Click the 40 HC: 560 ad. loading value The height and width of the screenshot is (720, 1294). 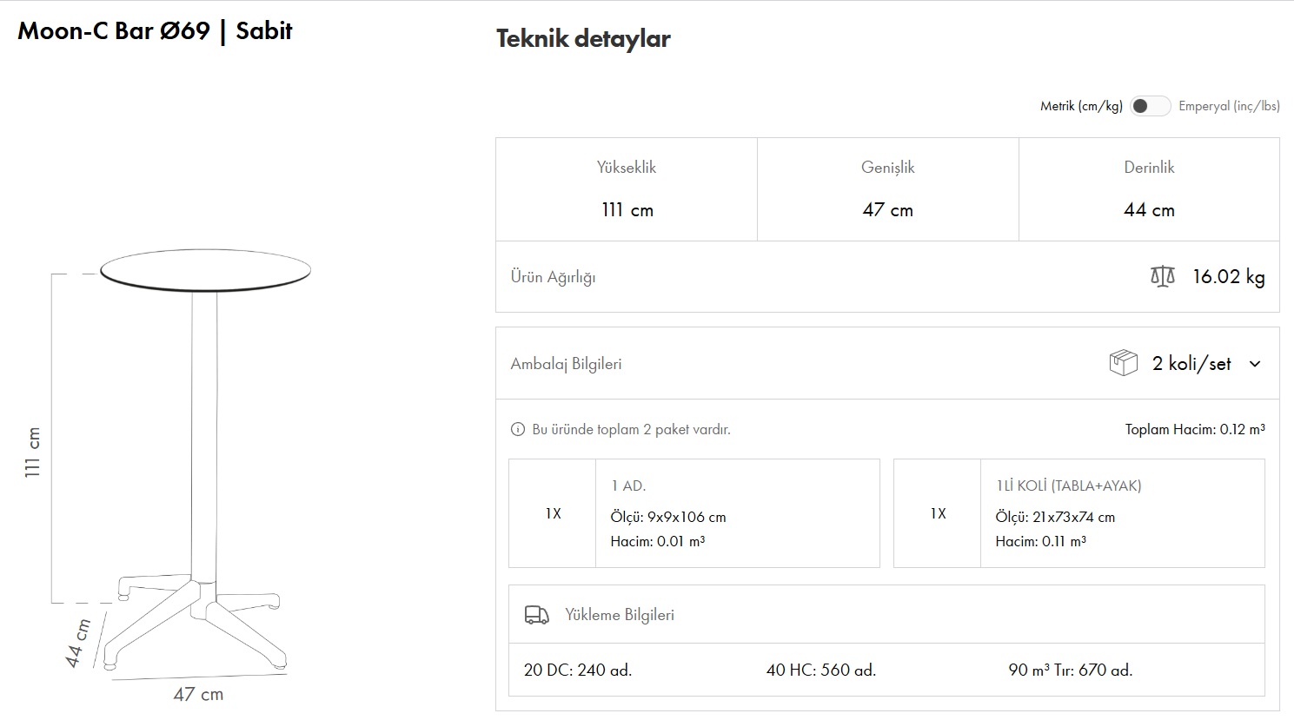pyautogui.click(x=820, y=670)
